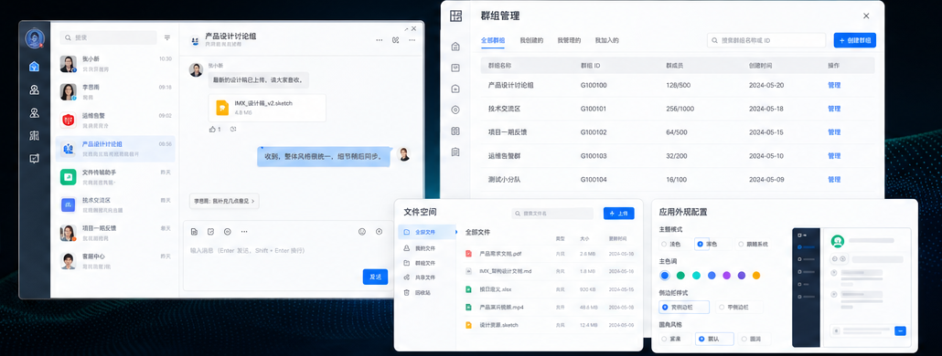Screen dimensions: 942x356
Task: Click the 上传 button in 文件空间
Action: (618, 214)
